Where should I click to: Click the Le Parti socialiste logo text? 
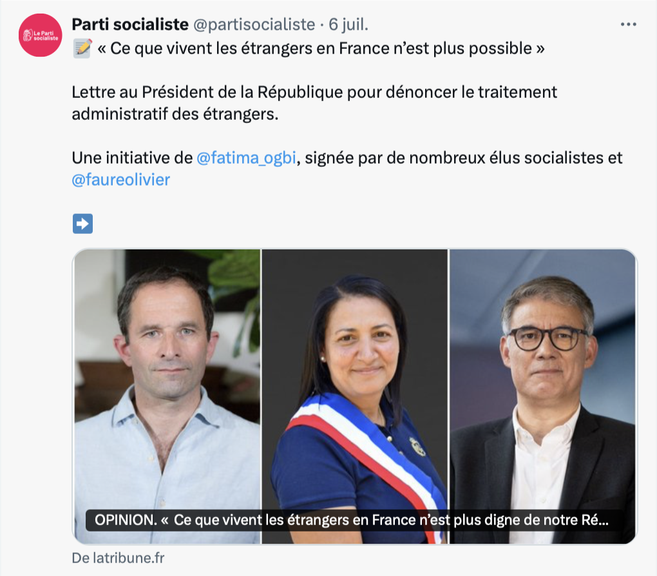point(46,35)
